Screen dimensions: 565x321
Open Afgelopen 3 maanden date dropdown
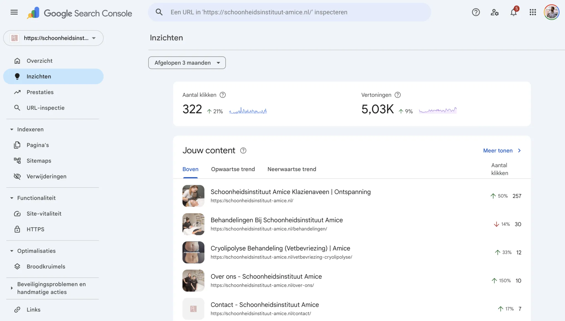(187, 63)
